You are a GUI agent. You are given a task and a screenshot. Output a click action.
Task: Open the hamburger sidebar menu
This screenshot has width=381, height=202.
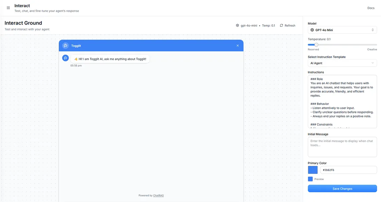coord(8,8)
